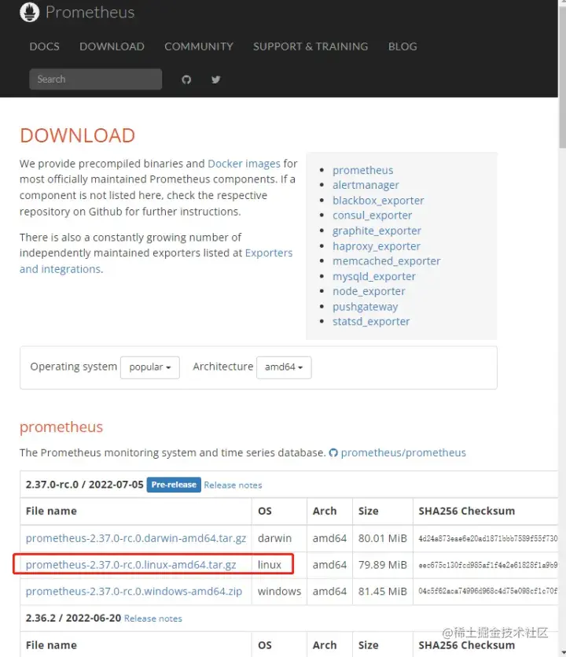
Task: Open the COMMUNITY nav item
Action: (x=199, y=46)
